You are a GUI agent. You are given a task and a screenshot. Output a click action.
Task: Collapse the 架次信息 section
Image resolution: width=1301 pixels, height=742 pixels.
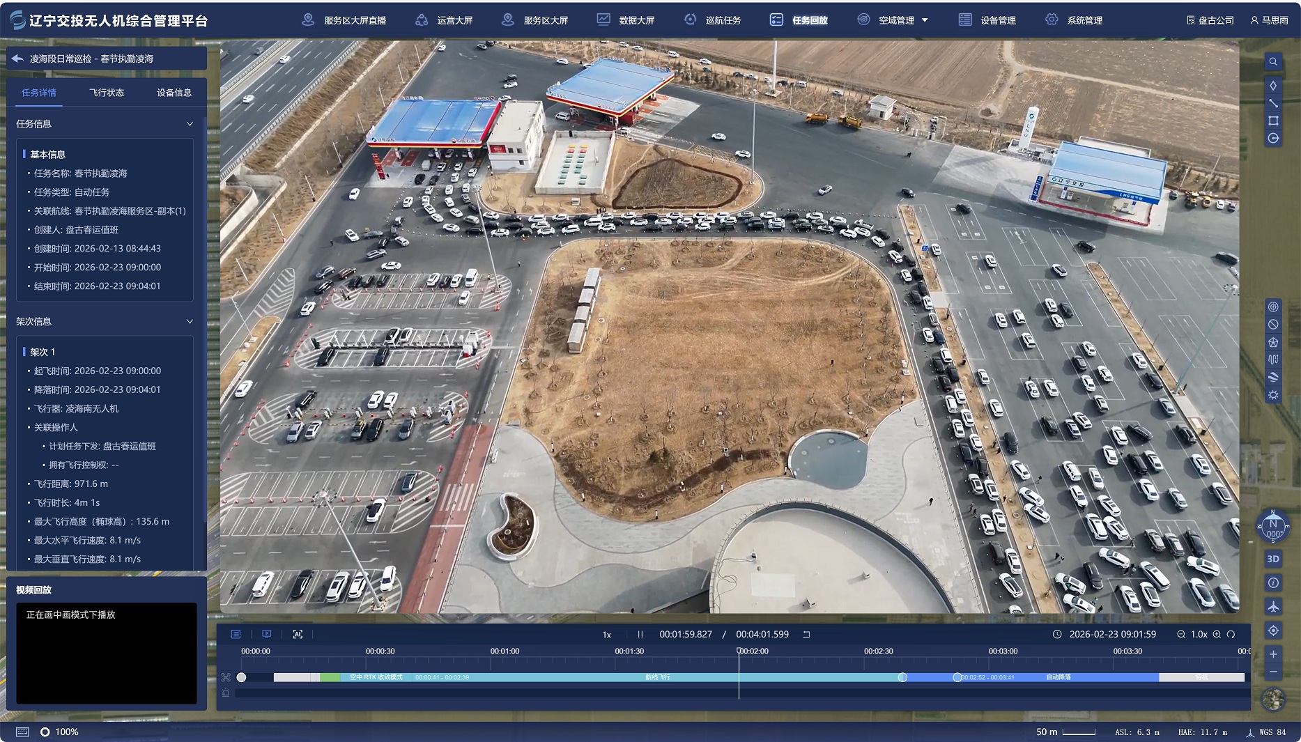(x=190, y=322)
